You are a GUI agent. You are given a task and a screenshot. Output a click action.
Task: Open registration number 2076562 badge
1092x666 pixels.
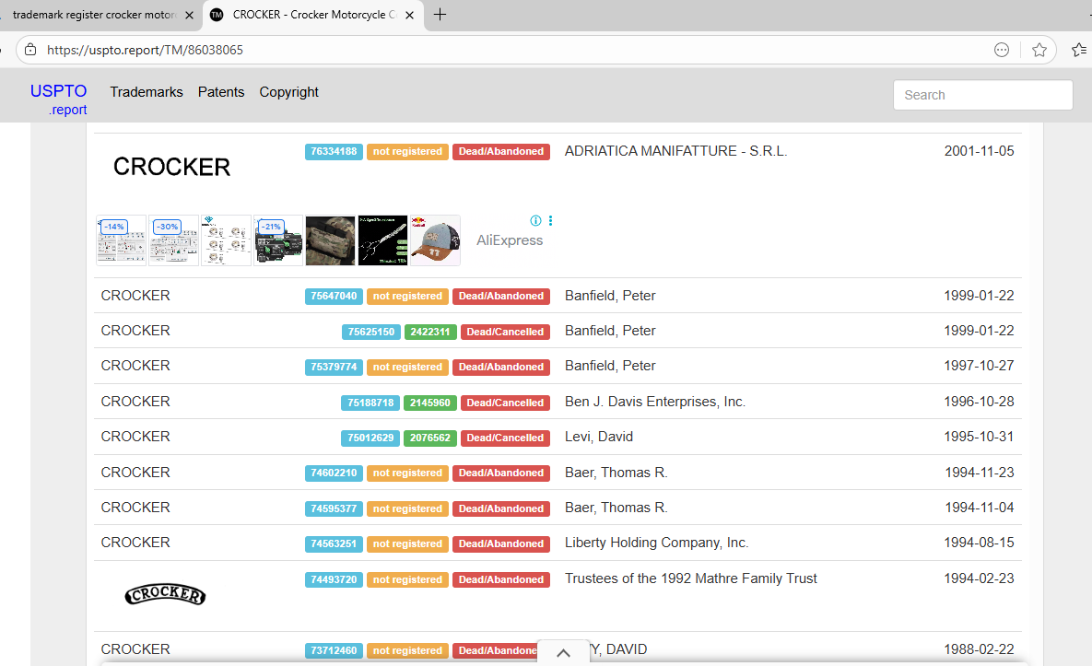click(429, 438)
